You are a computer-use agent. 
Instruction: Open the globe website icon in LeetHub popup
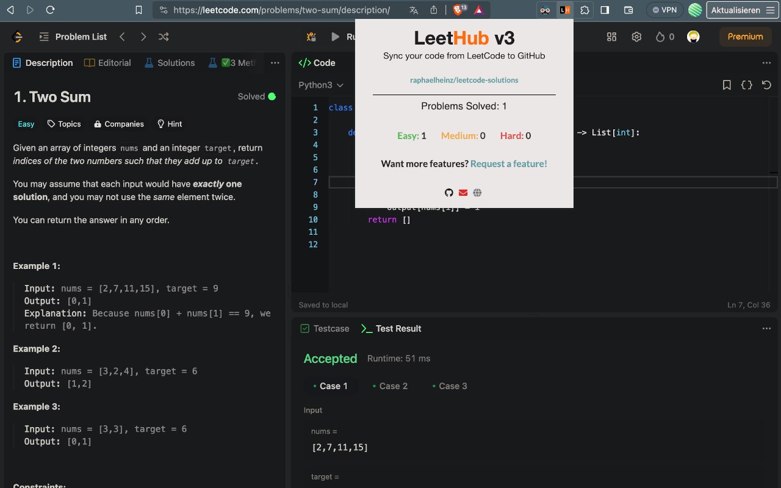click(477, 193)
